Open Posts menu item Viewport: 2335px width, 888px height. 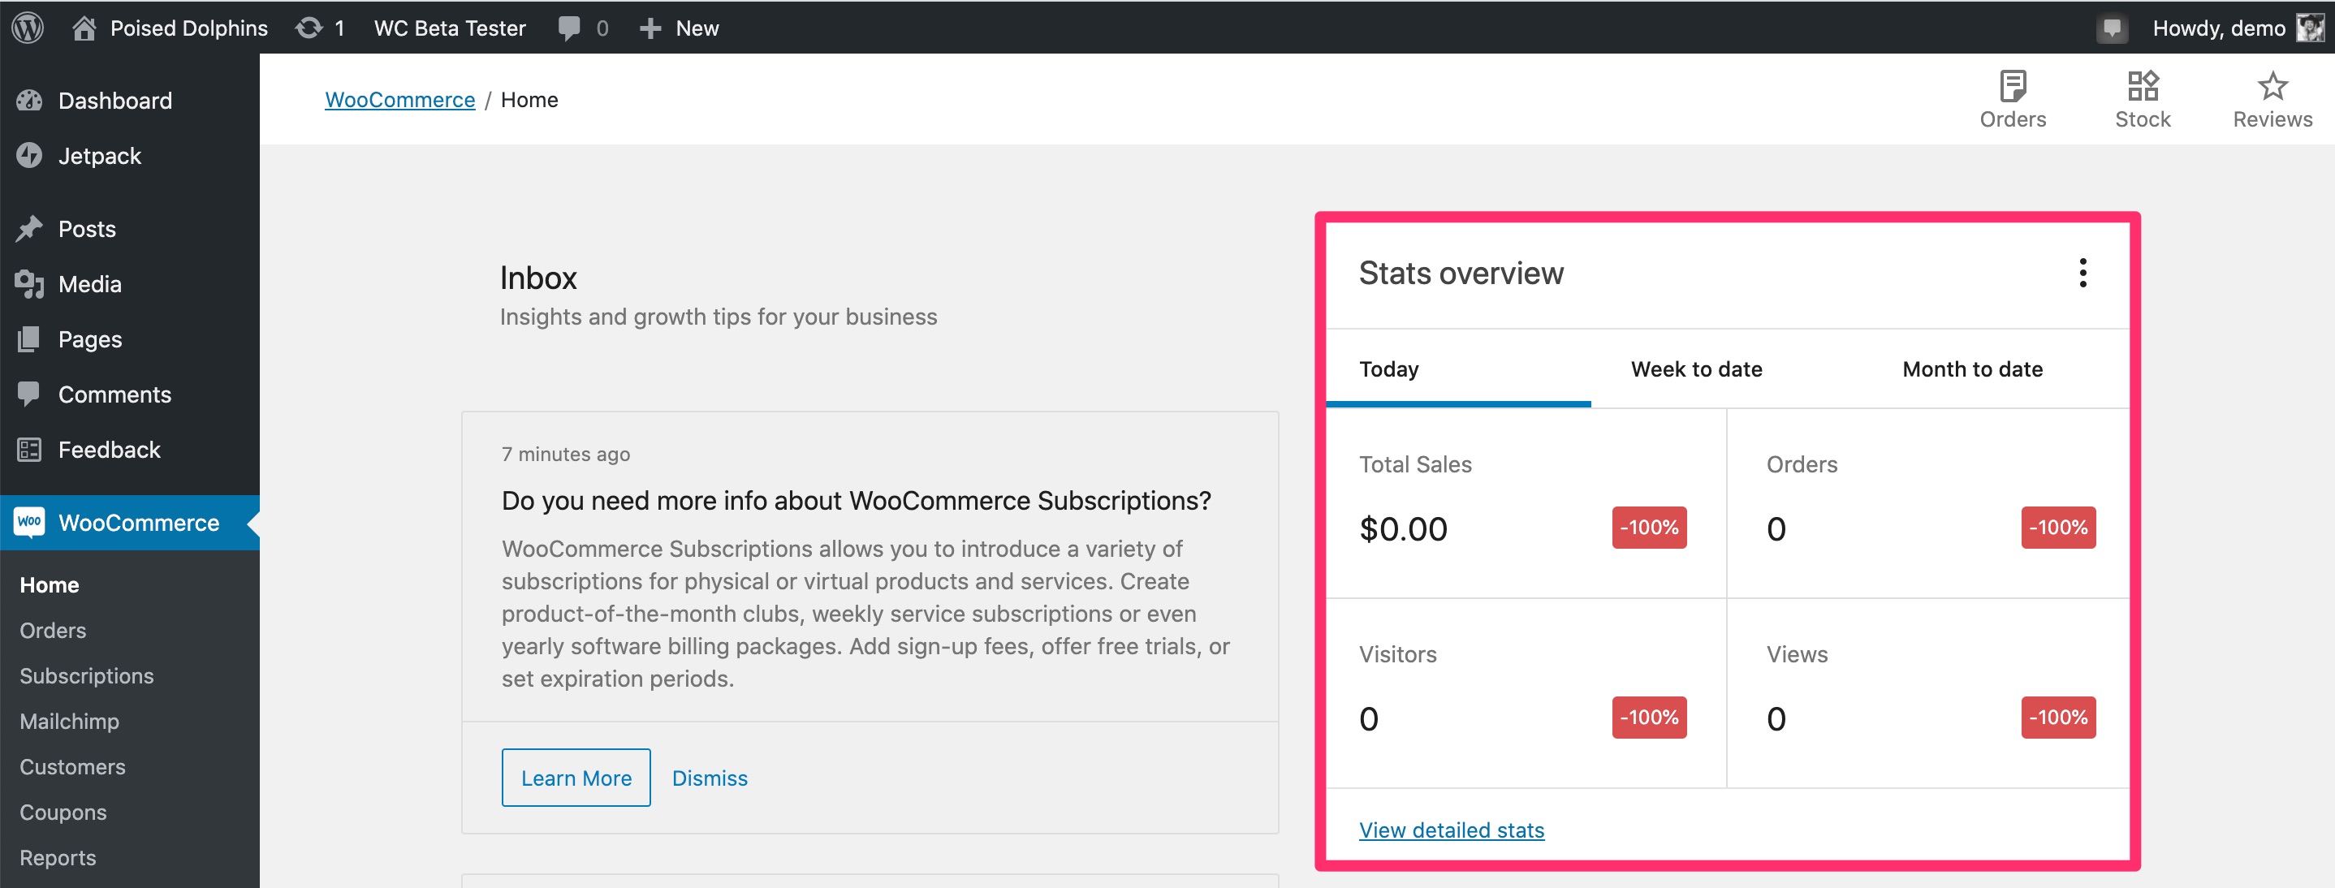(x=130, y=228)
